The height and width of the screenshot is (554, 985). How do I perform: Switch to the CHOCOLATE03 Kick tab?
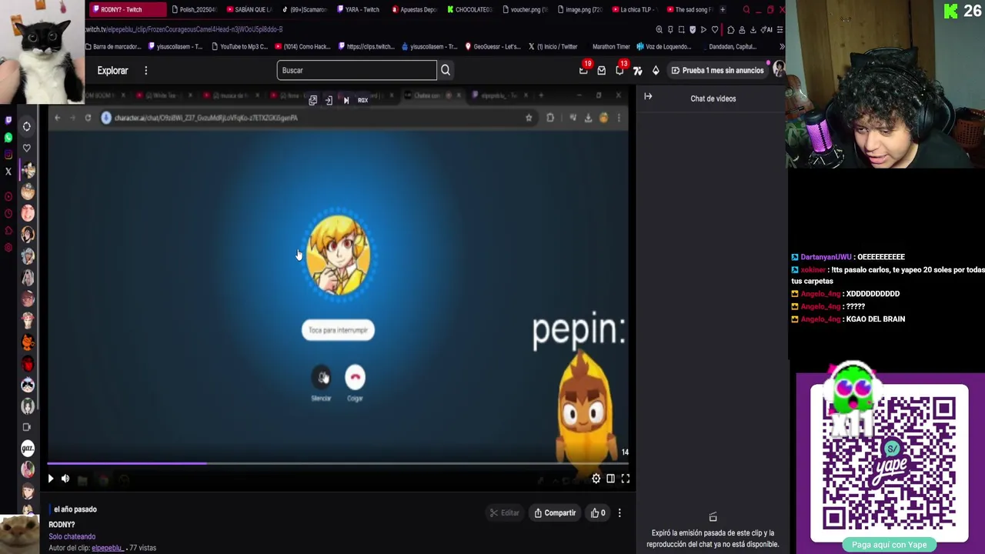469,9
